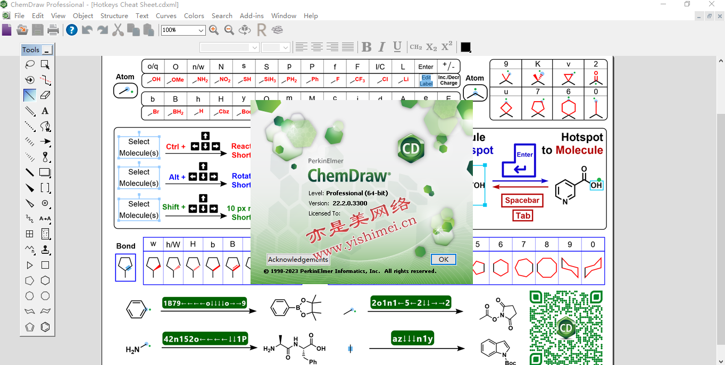The image size is (725, 365).
Task: Select the Cyclooctane ring tool
Action: tap(45, 296)
